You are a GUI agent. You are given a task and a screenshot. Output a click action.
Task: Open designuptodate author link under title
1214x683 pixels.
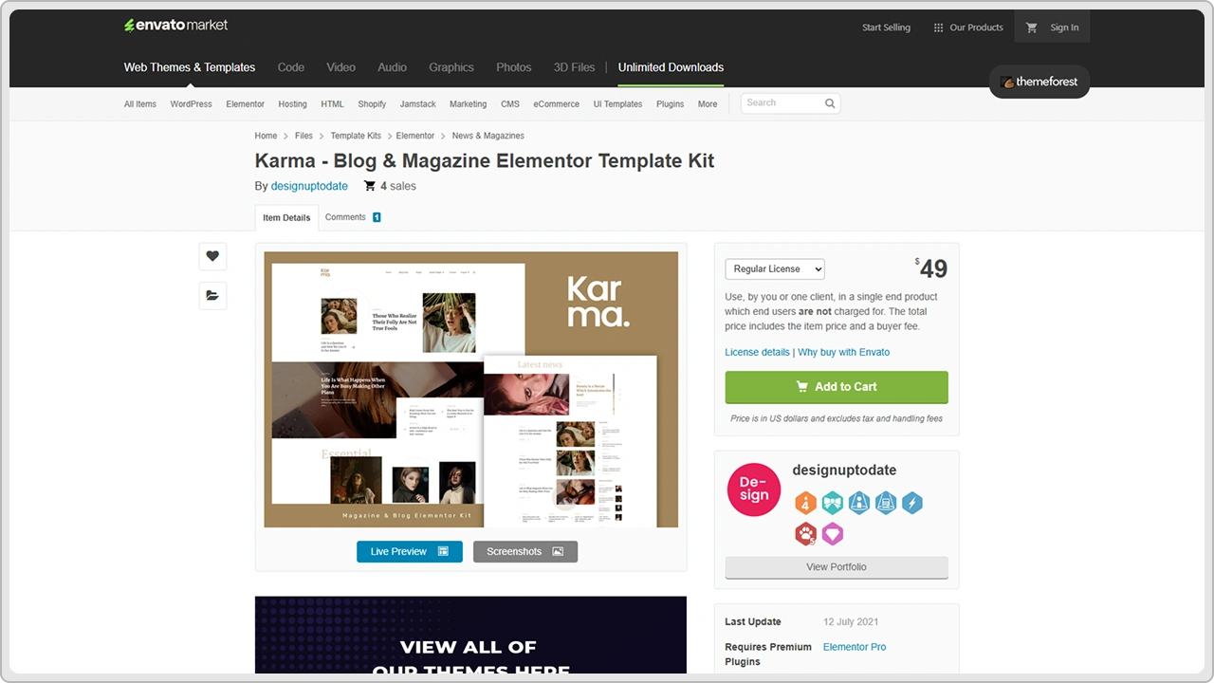(x=309, y=186)
